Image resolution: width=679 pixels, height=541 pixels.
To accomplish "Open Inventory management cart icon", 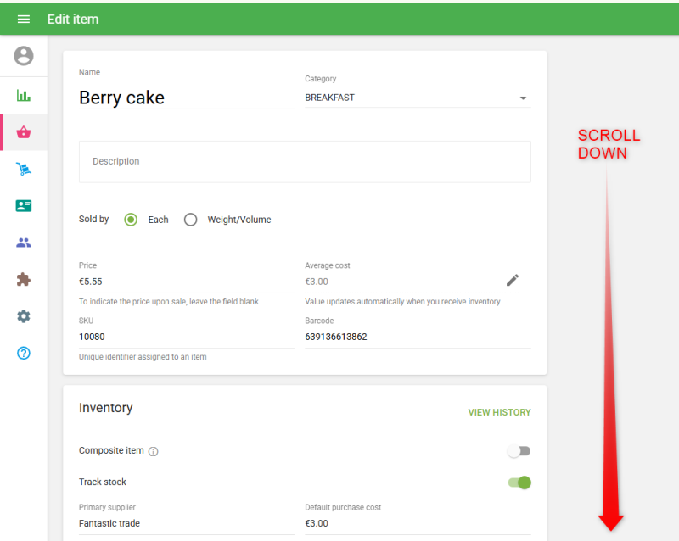I will tap(24, 169).
